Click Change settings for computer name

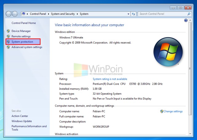173,112
